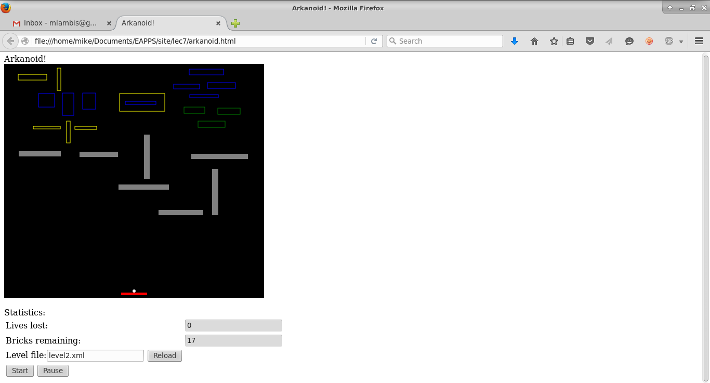
Task: Open a new tab with green plus
Action: click(235, 23)
